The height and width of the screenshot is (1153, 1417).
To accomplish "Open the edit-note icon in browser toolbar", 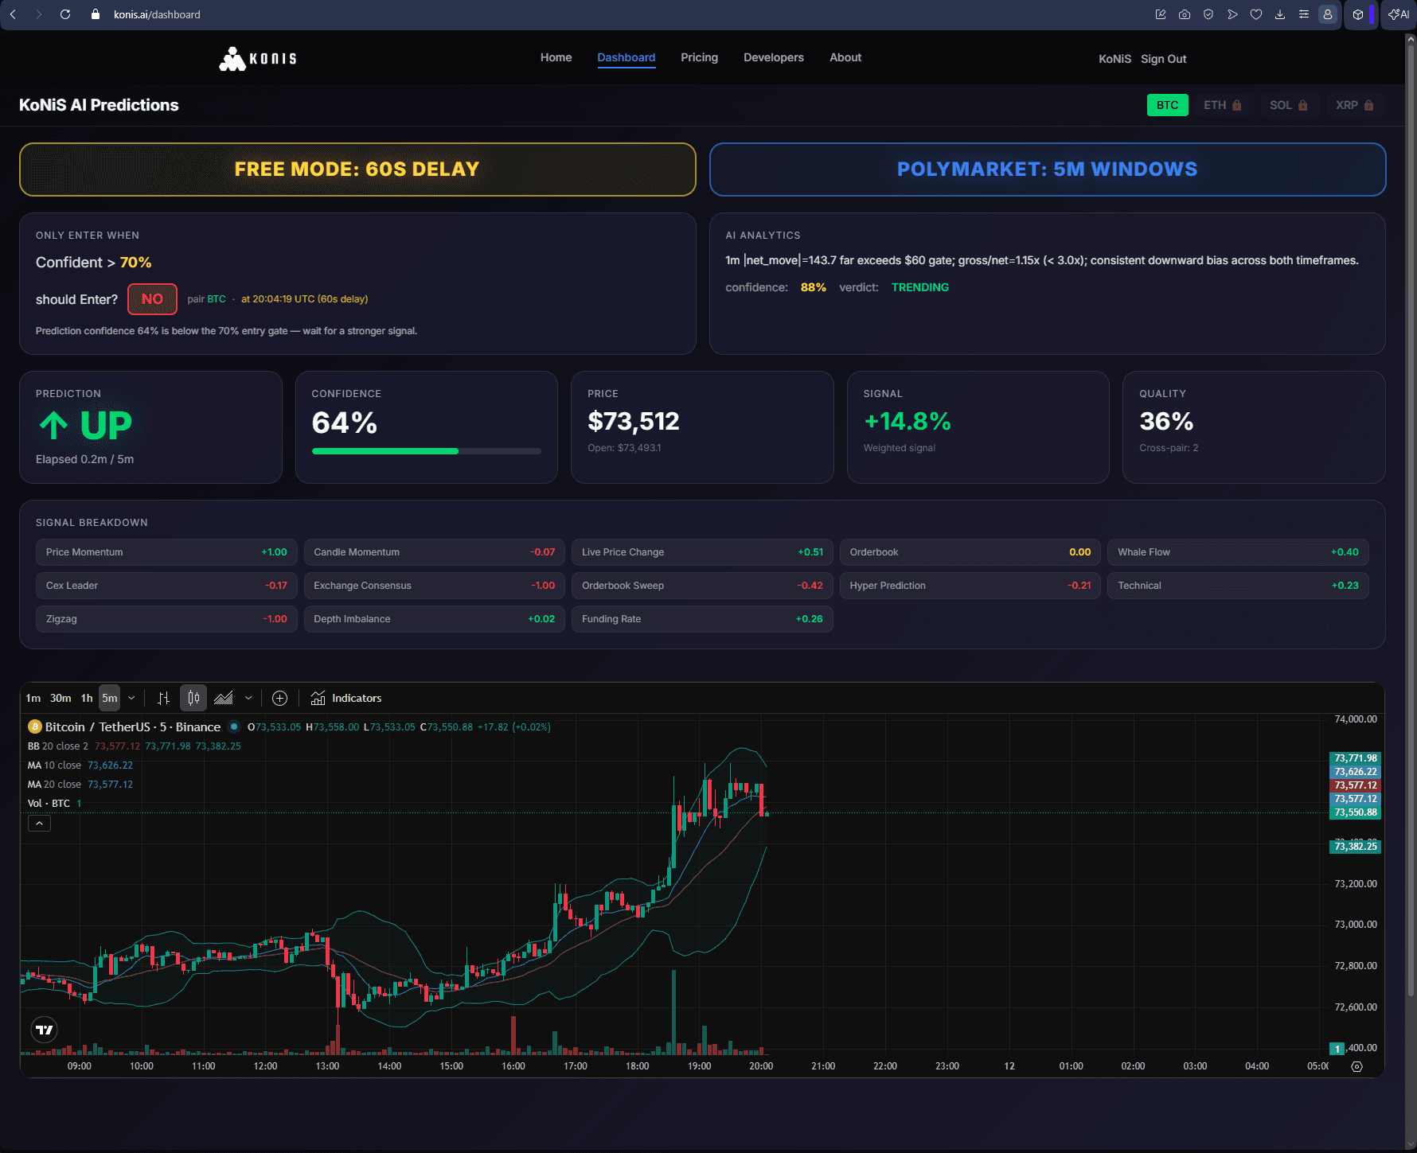I will pos(1161,14).
